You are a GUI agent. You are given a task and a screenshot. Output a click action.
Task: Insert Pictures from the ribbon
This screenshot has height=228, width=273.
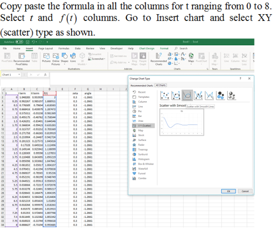46,58
